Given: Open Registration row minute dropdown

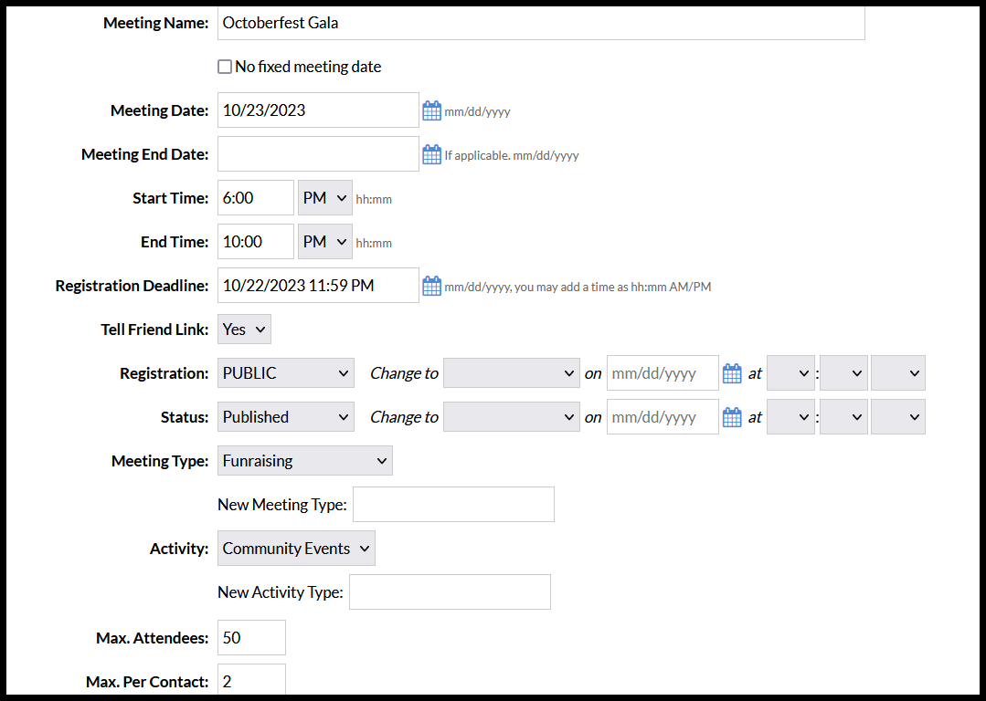Looking at the screenshot, I should (x=843, y=373).
